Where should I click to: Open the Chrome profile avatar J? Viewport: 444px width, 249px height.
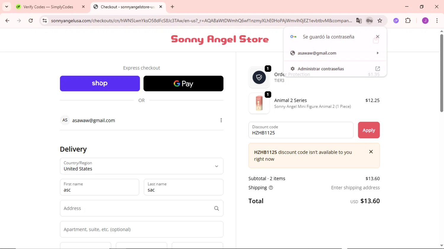[425, 21]
